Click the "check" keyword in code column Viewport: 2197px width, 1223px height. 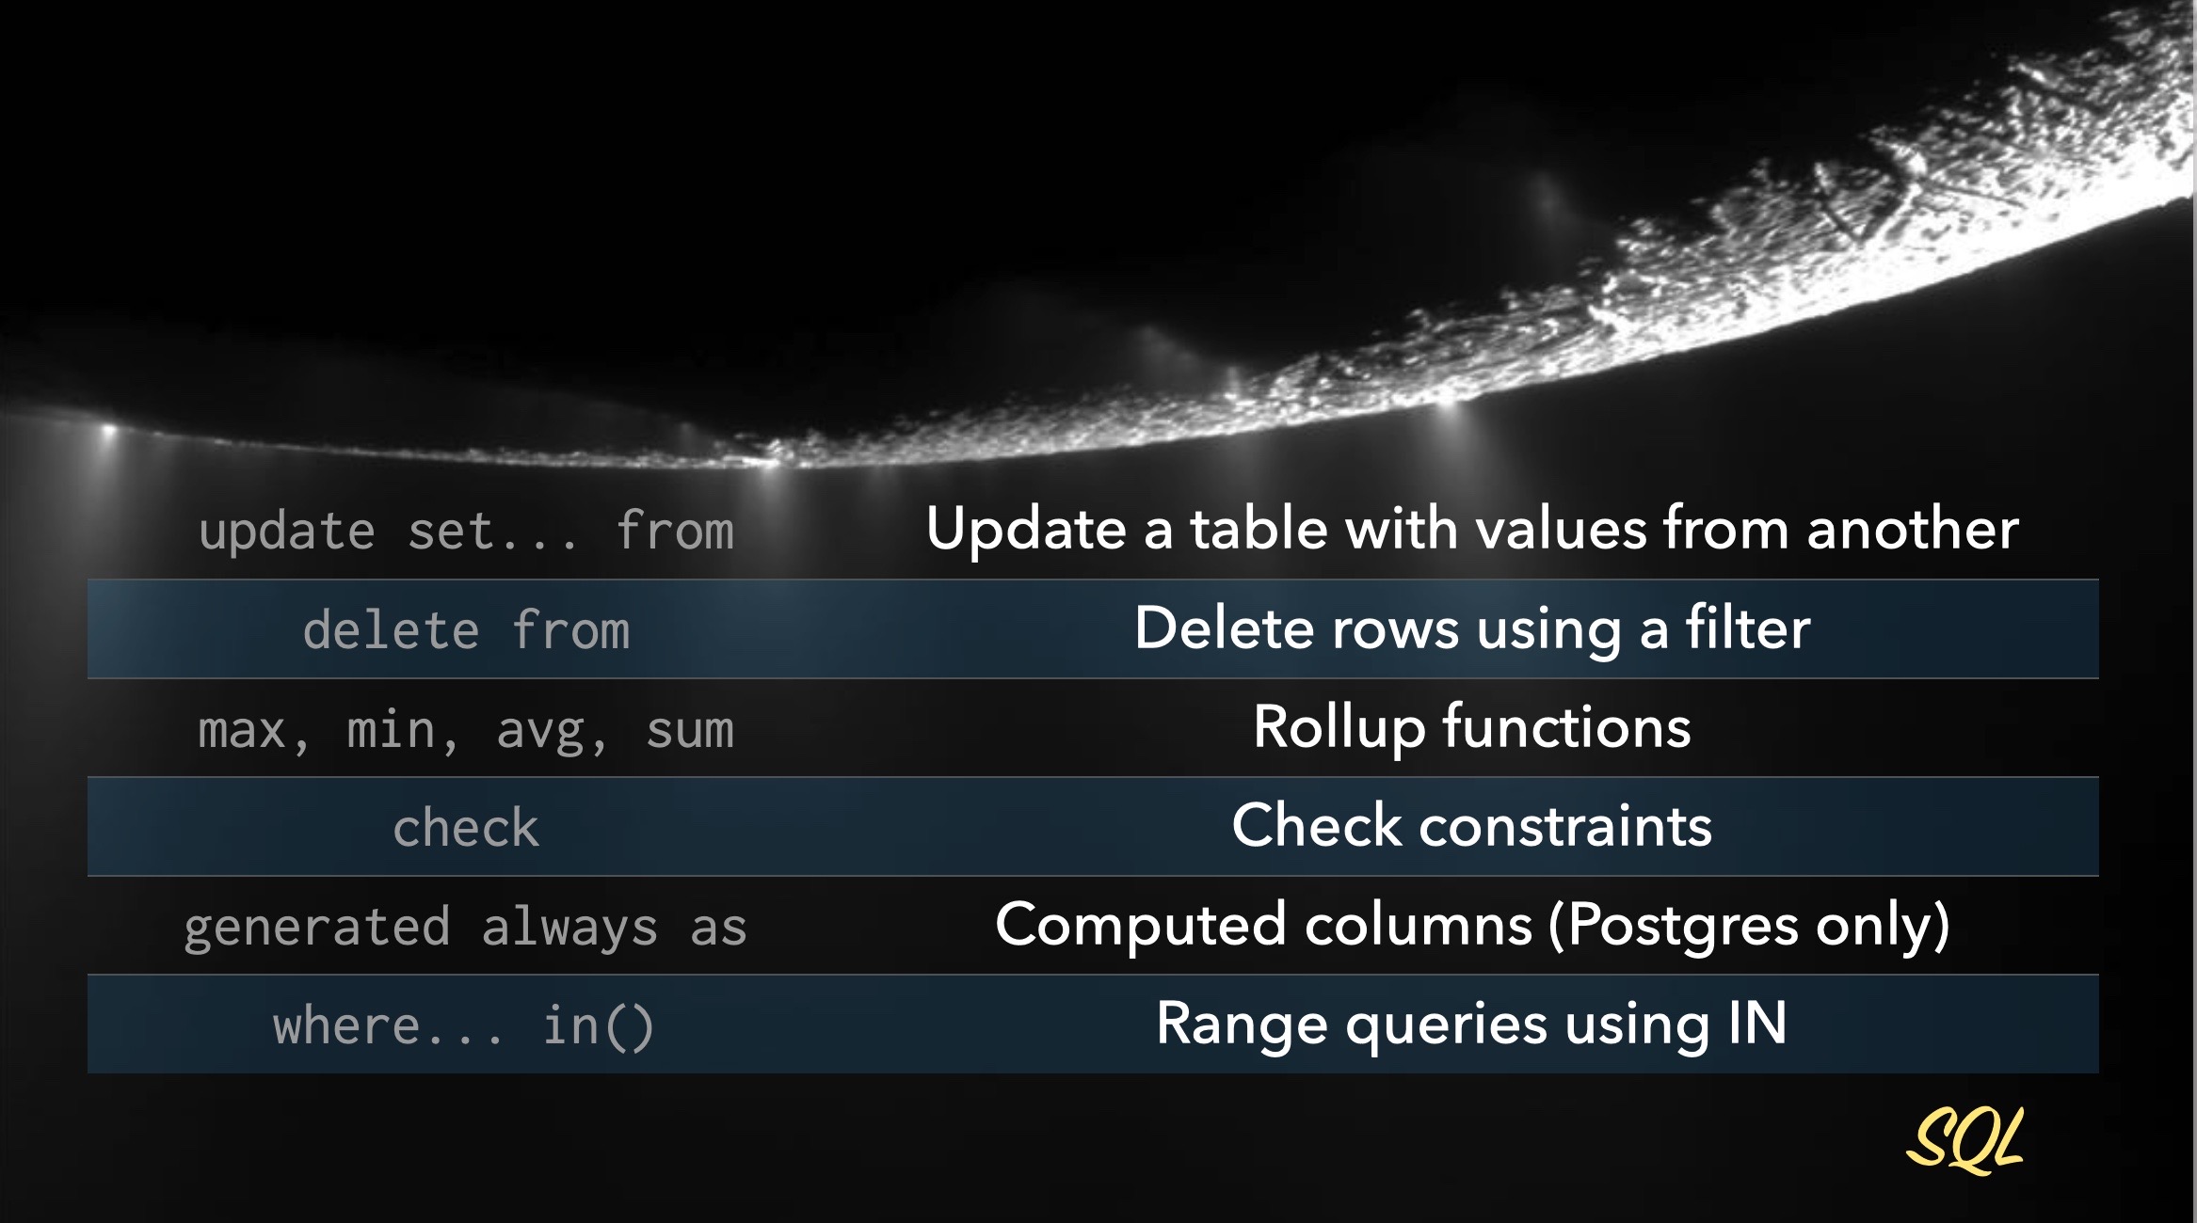466,829
